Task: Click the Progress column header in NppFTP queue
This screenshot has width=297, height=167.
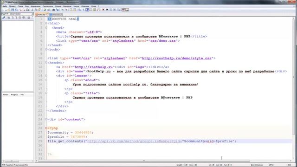Action: (x=14, y=95)
